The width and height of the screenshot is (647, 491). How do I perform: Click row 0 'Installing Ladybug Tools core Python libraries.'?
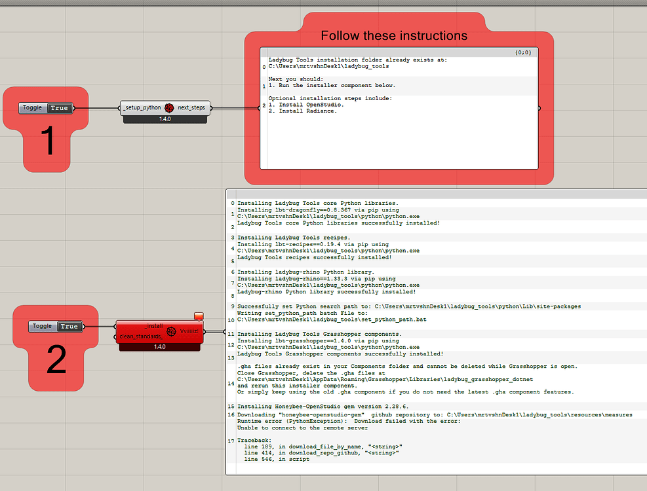318,203
